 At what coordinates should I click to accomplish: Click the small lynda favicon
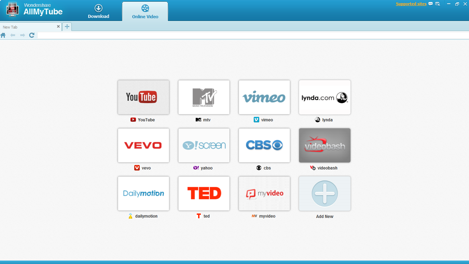click(318, 120)
